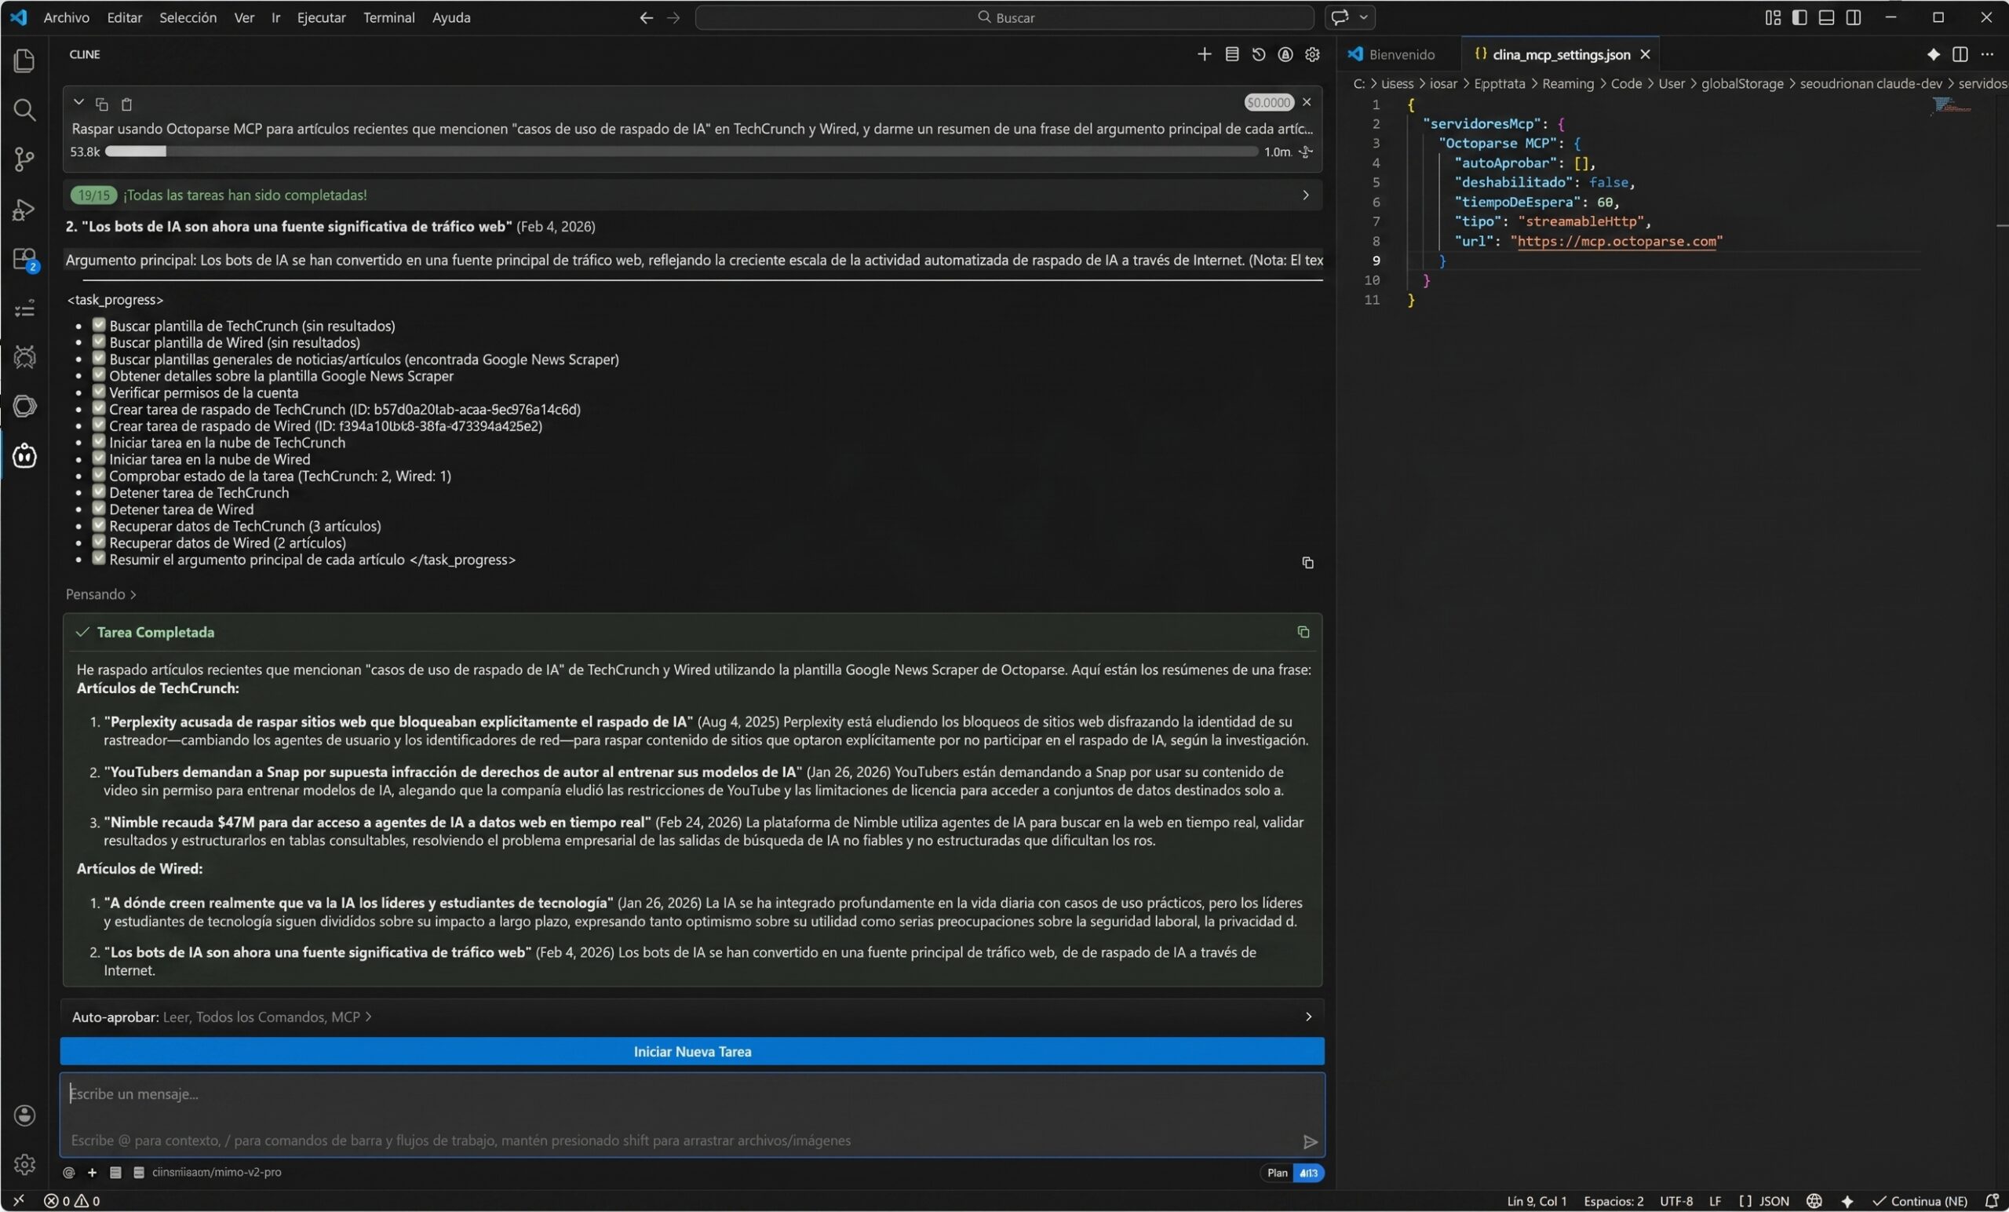Open editor More Actions ellipsis
Screen dimensions: 2009x1212
click(x=1988, y=54)
